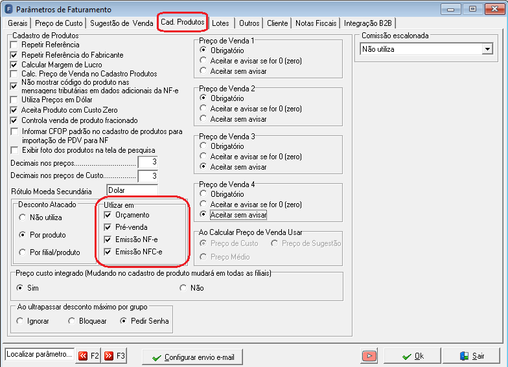Select Aceitar sem avisar for Preço de Venda 3

(x=203, y=167)
